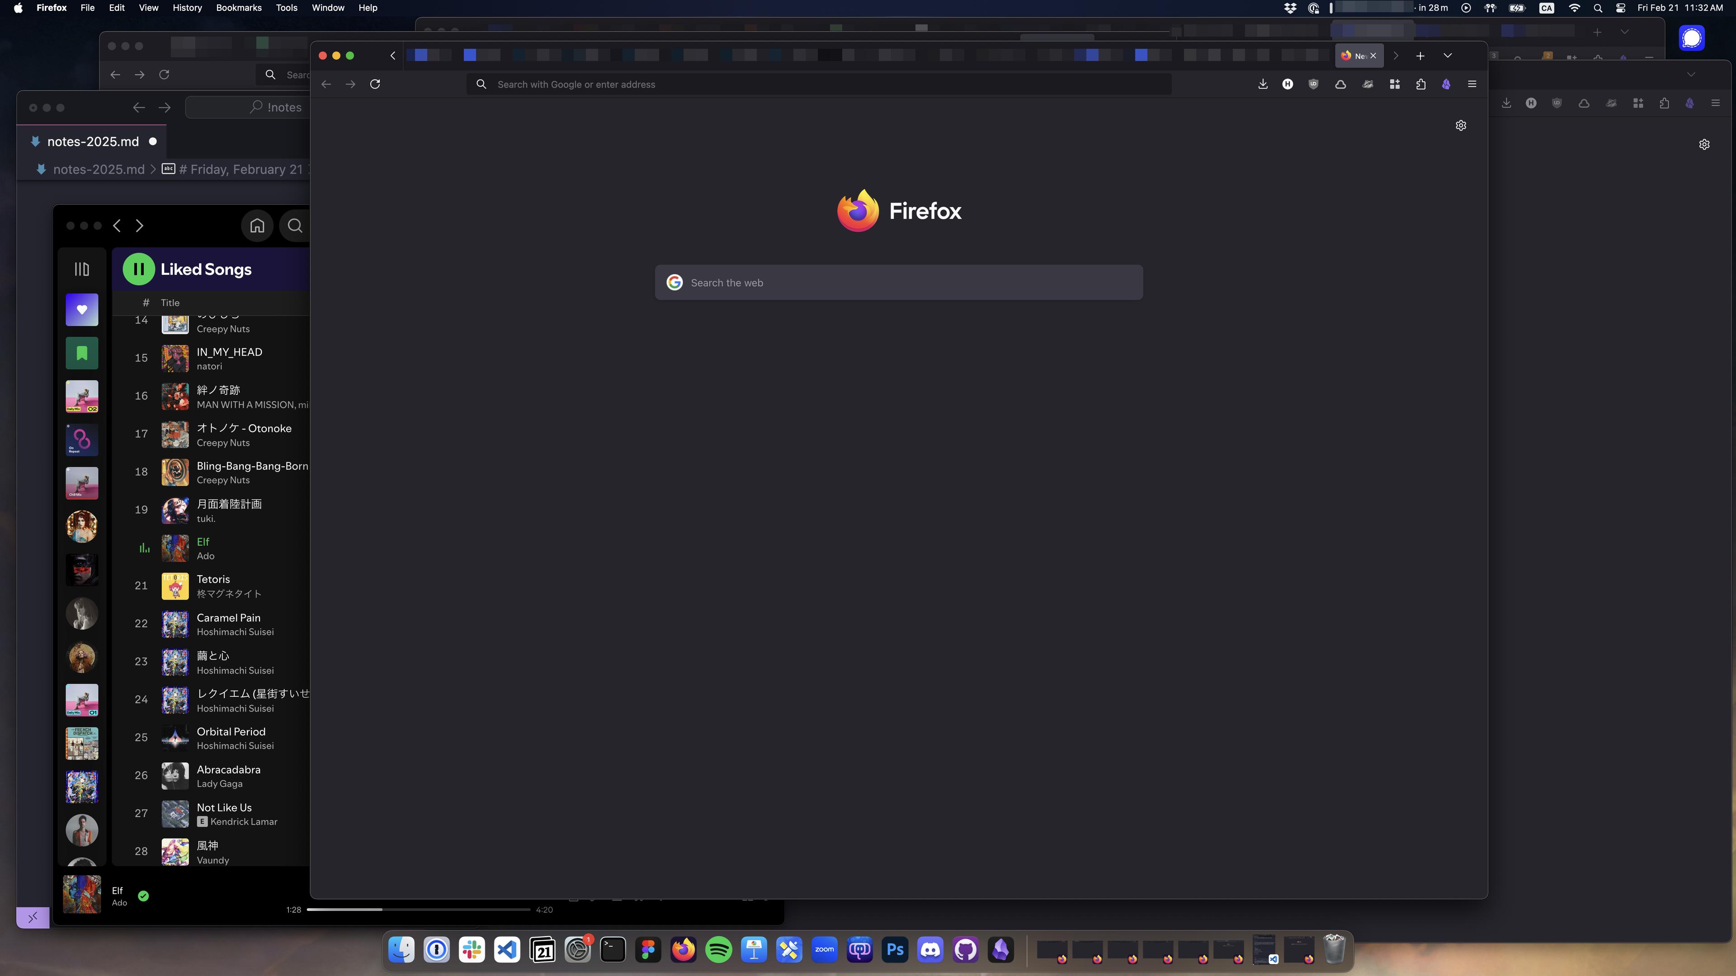Open new tab page settings gear
The image size is (1736, 976).
coord(1460,125)
